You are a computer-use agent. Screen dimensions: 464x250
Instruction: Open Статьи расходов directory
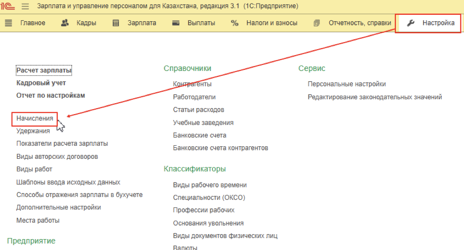click(199, 110)
